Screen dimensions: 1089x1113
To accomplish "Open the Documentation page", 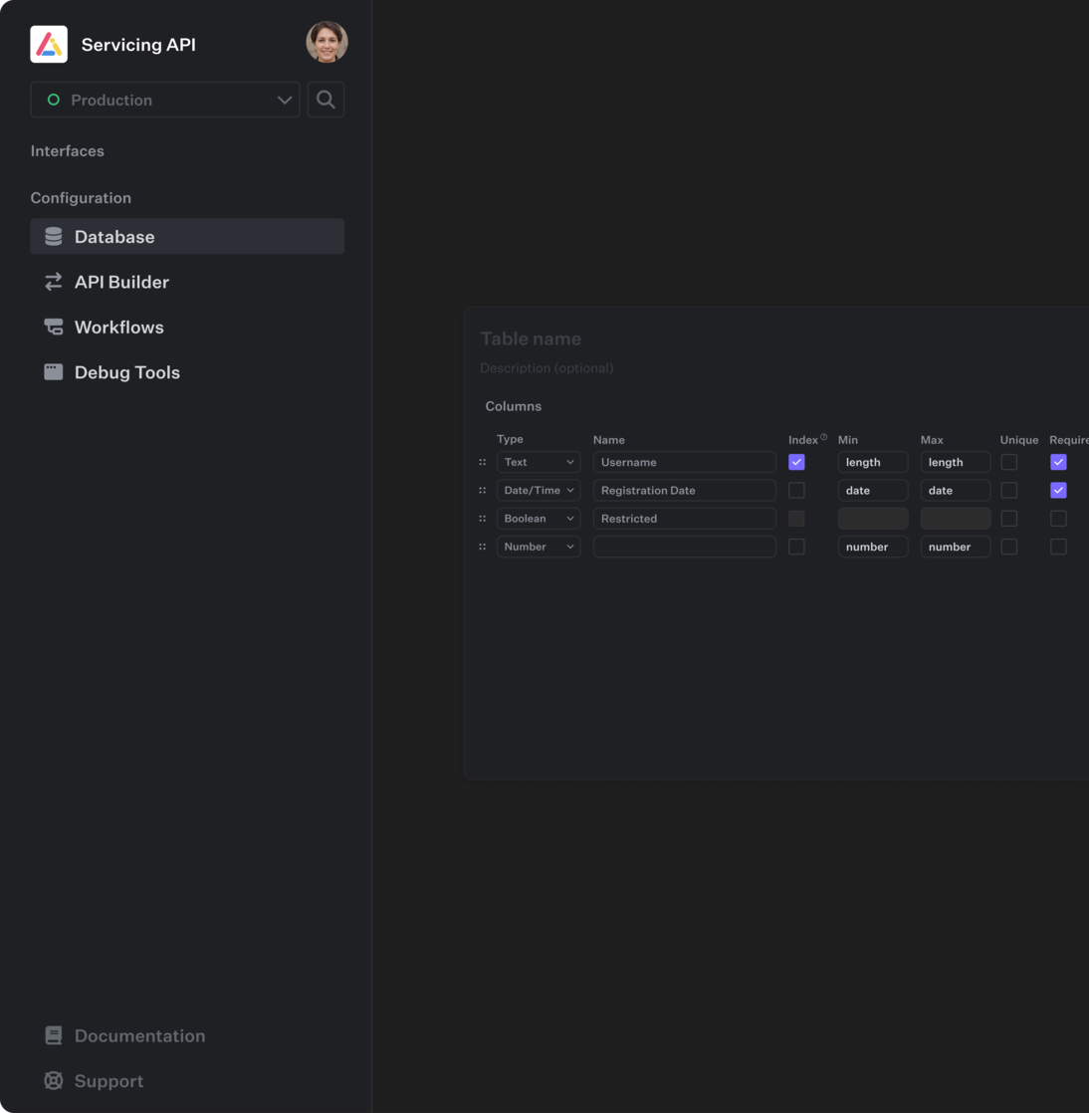I will click(139, 1035).
